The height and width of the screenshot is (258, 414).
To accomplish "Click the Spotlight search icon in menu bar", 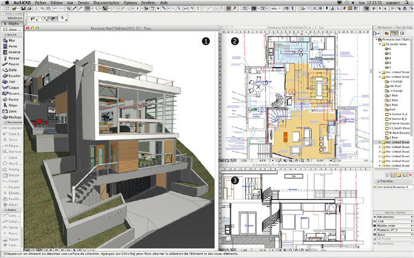I will pos(407,2).
